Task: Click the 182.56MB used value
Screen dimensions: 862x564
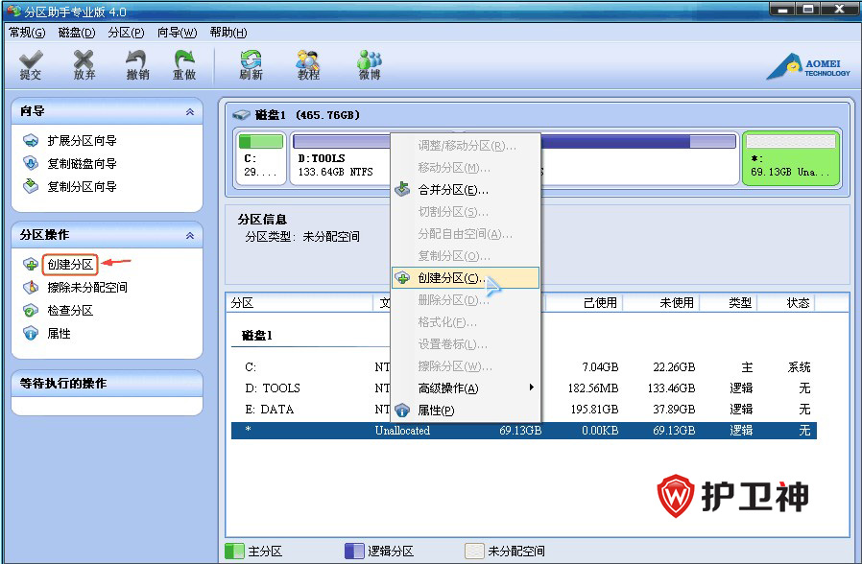Action: pyautogui.click(x=593, y=388)
